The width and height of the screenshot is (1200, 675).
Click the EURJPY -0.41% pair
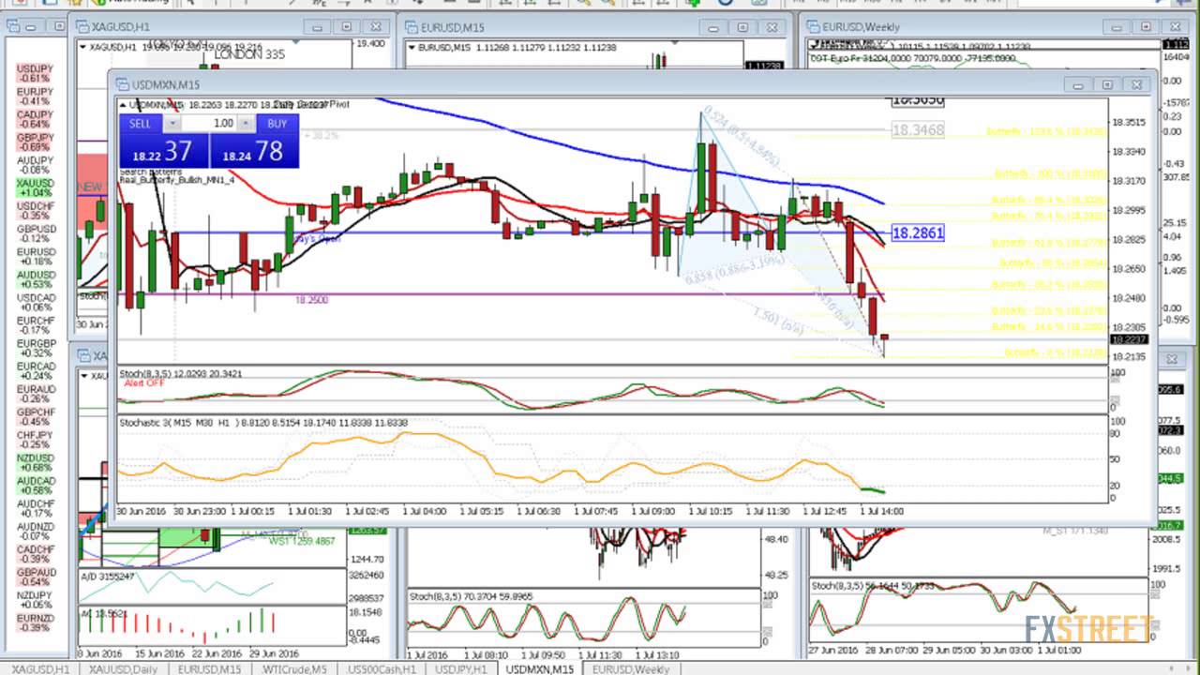point(36,97)
